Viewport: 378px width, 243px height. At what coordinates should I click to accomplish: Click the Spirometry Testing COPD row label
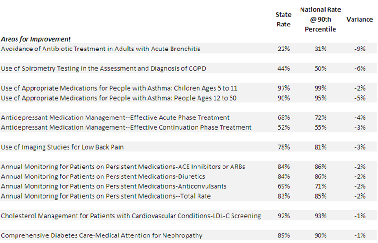103,68
